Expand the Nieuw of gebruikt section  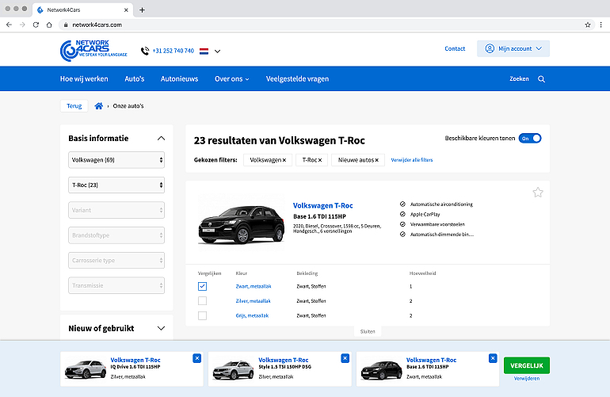tap(161, 328)
